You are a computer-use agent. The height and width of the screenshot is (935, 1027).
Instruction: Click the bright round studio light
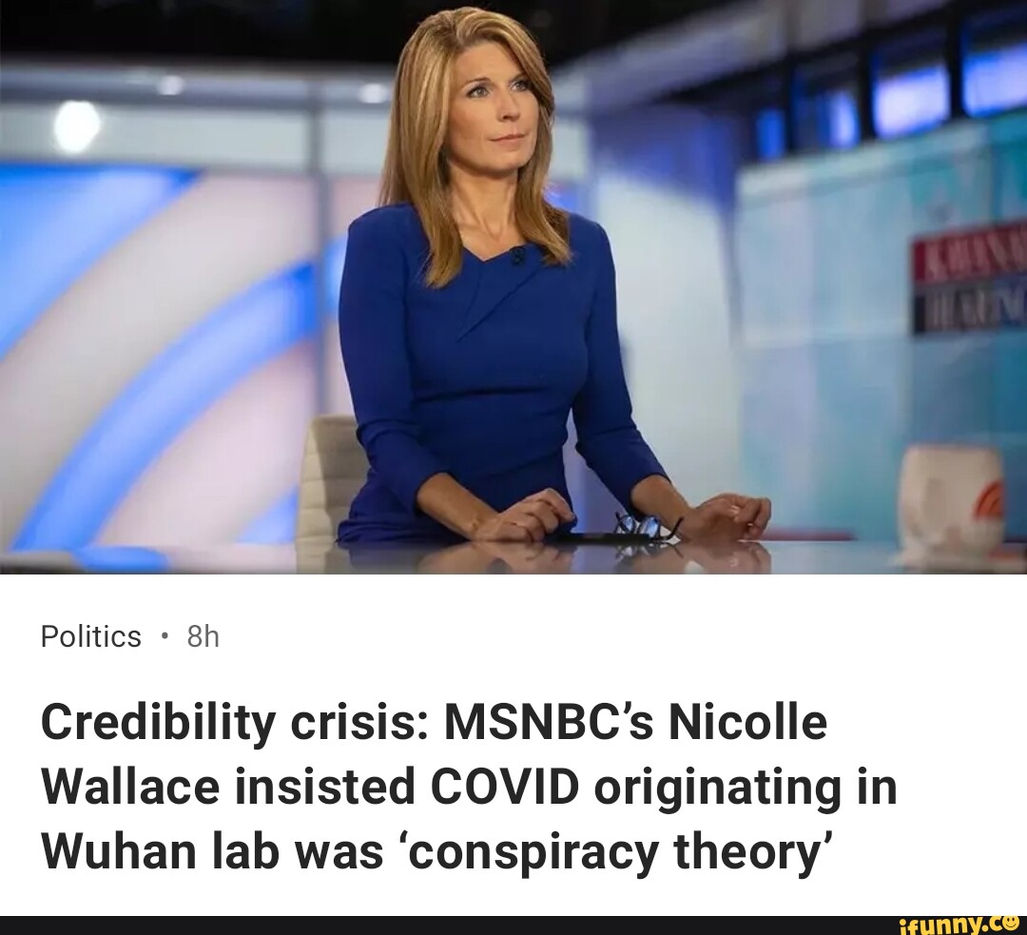[77, 125]
